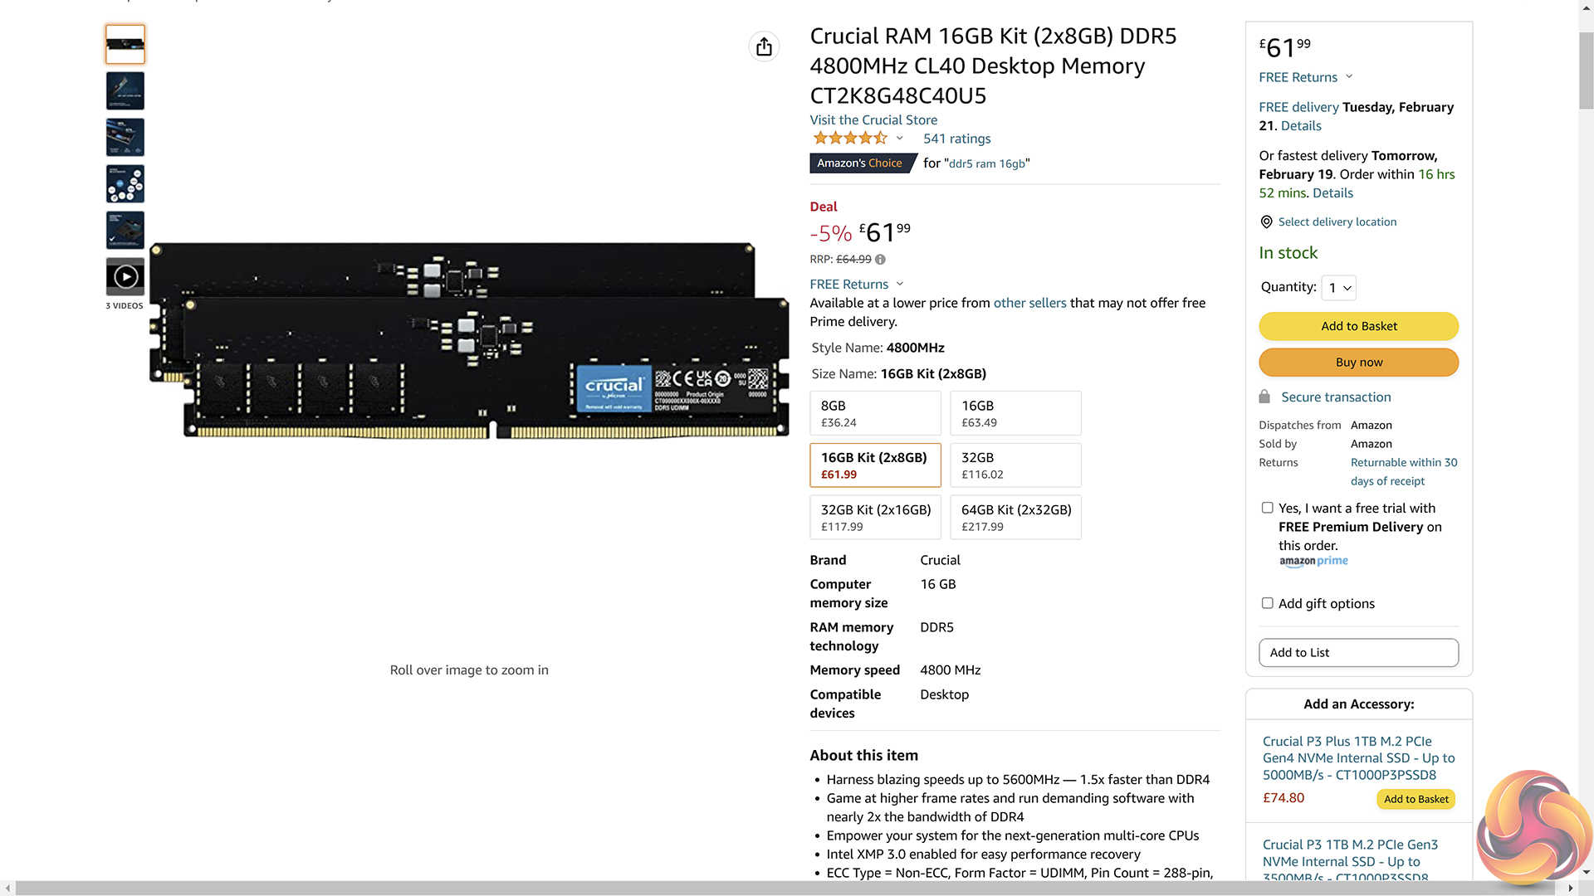1594x896 pixels.
Task: Choose the 32GB Kit (2x16GB) size option
Action: [x=875, y=517]
